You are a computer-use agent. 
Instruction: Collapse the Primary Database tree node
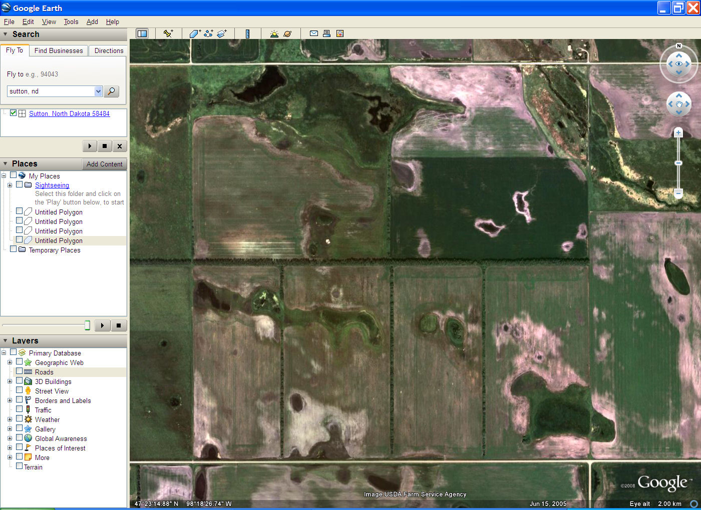click(4, 353)
